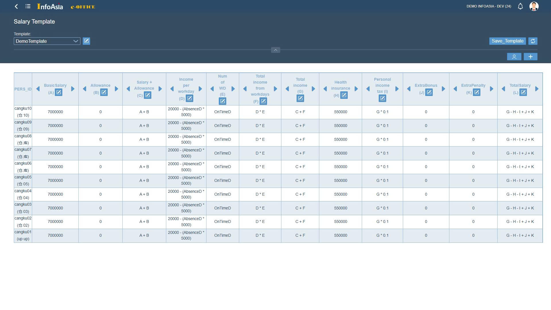551x310 pixels.
Task: Open the user profile avatar
Action: tap(533, 6)
